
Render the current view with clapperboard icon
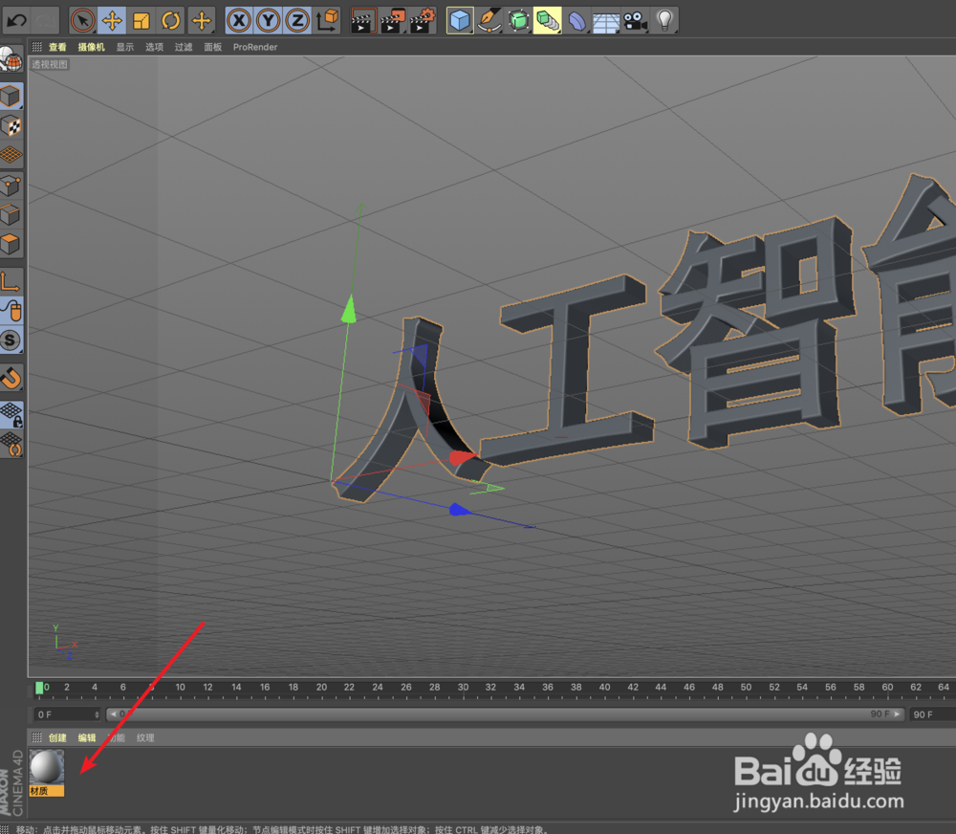click(x=363, y=21)
